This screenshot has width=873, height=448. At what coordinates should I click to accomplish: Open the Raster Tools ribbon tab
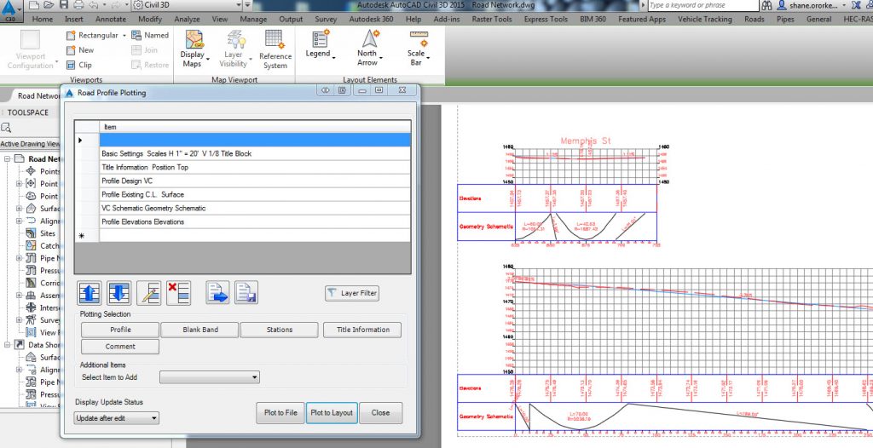pos(492,19)
